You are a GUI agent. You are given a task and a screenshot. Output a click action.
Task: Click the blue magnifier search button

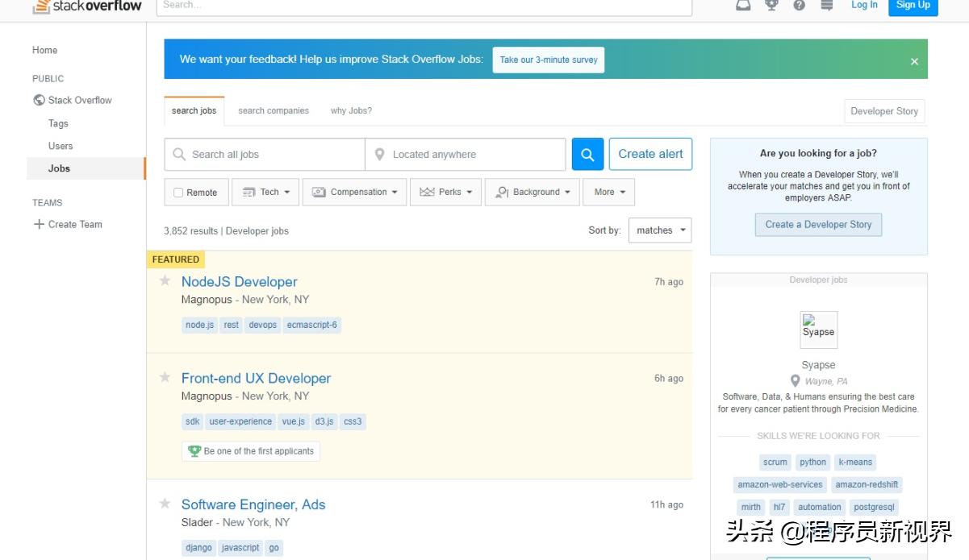[587, 155]
